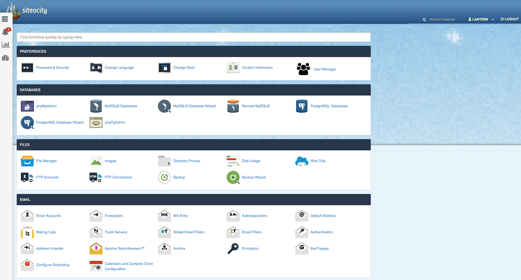Open the Backup link
Viewport: 521px width, 280px height.
[179, 177]
